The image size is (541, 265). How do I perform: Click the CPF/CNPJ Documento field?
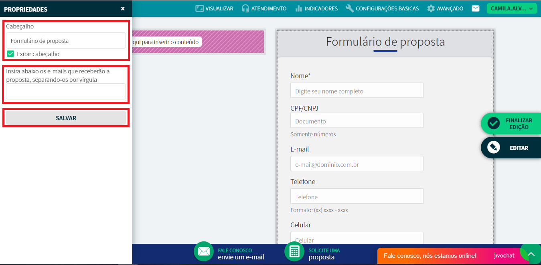(x=357, y=121)
